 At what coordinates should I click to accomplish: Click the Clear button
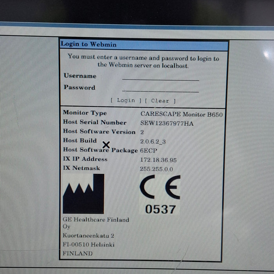click(x=160, y=101)
